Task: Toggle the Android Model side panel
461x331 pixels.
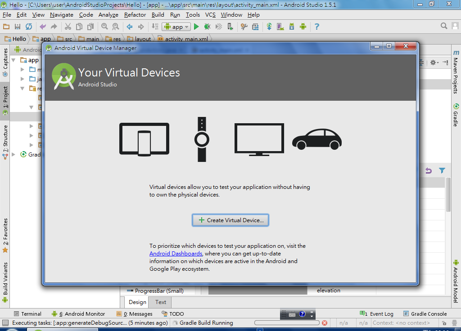Action: point(456,282)
